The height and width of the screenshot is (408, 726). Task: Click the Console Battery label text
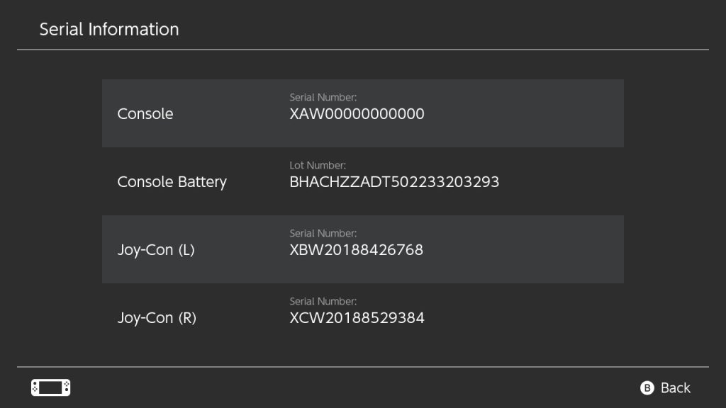click(172, 182)
